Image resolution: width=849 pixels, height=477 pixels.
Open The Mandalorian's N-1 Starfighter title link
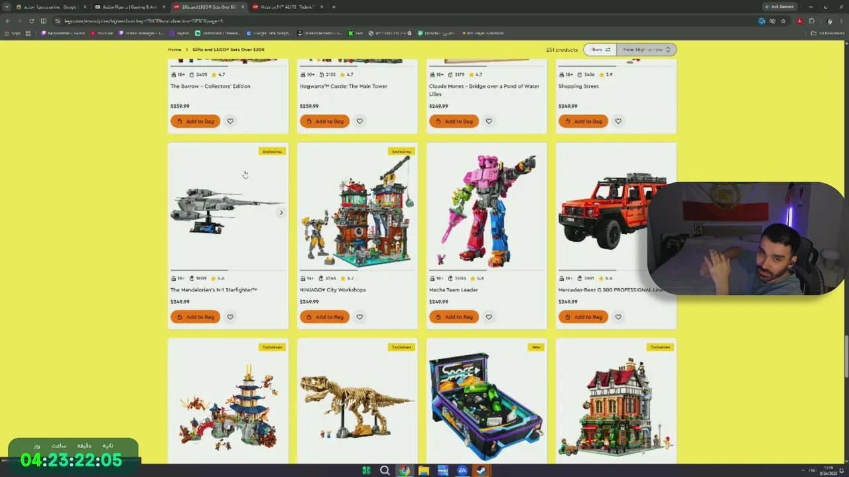214,290
